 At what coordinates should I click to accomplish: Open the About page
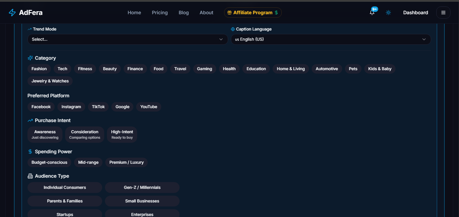pyautogui.click(x=206, y=13)
